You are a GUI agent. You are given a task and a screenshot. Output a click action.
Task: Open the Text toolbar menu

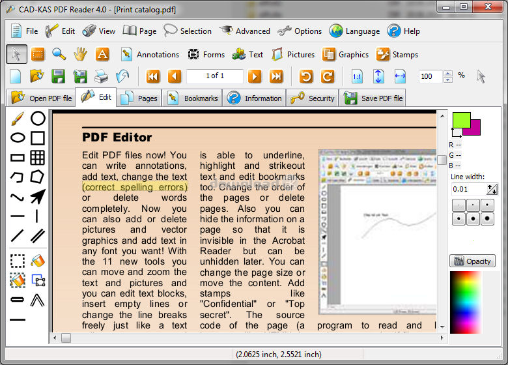247,55
